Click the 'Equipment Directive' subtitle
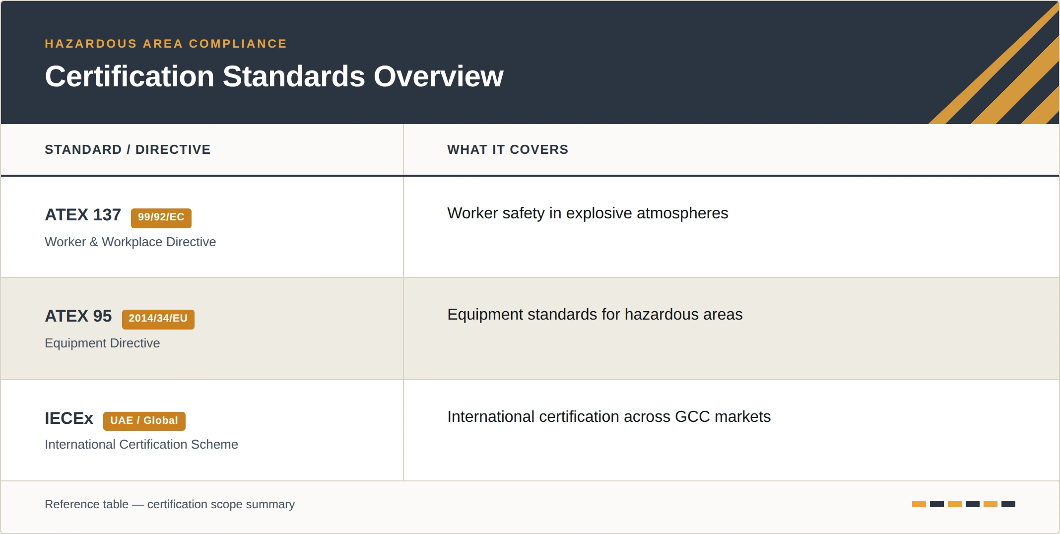The image size is (1060, 534). (x=102, y=343)
